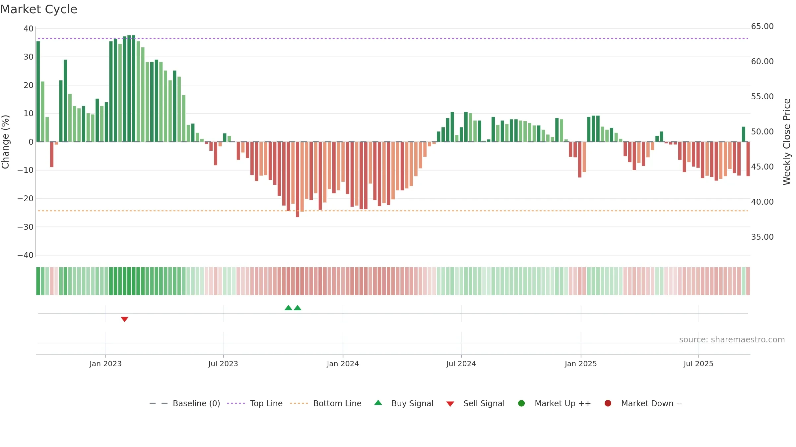Click the grey dashed Baseline legend swatch
Image resolution: width=796 pixels, height=447 pixels.
coord(159,403)
